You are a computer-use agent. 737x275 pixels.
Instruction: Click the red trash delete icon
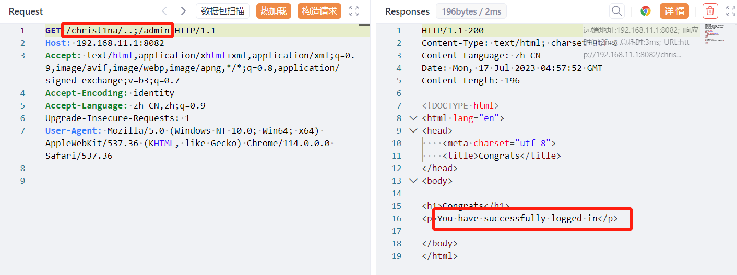tap(710, 11)
